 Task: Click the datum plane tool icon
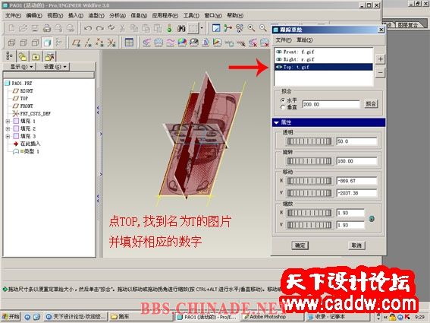pyautogui.click(x=76, y=43)
